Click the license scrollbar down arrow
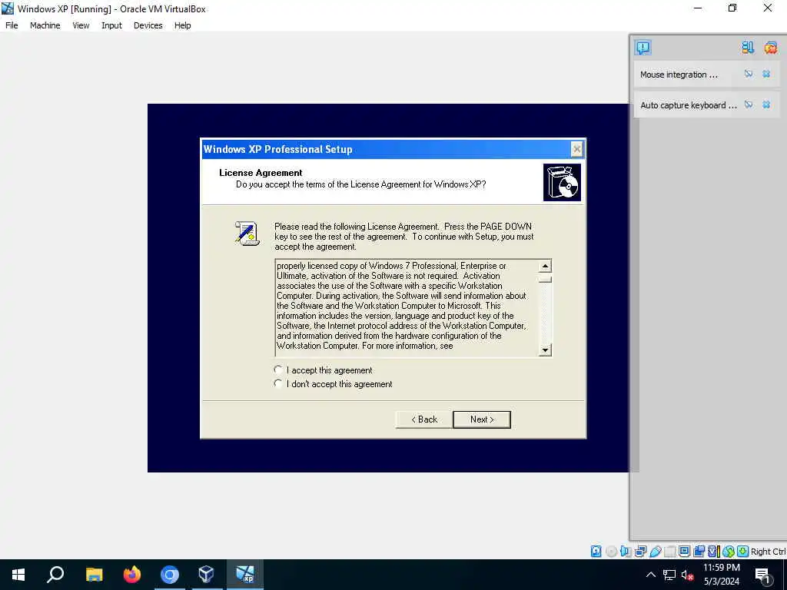 pyautogui.click(x=545, y=350)
